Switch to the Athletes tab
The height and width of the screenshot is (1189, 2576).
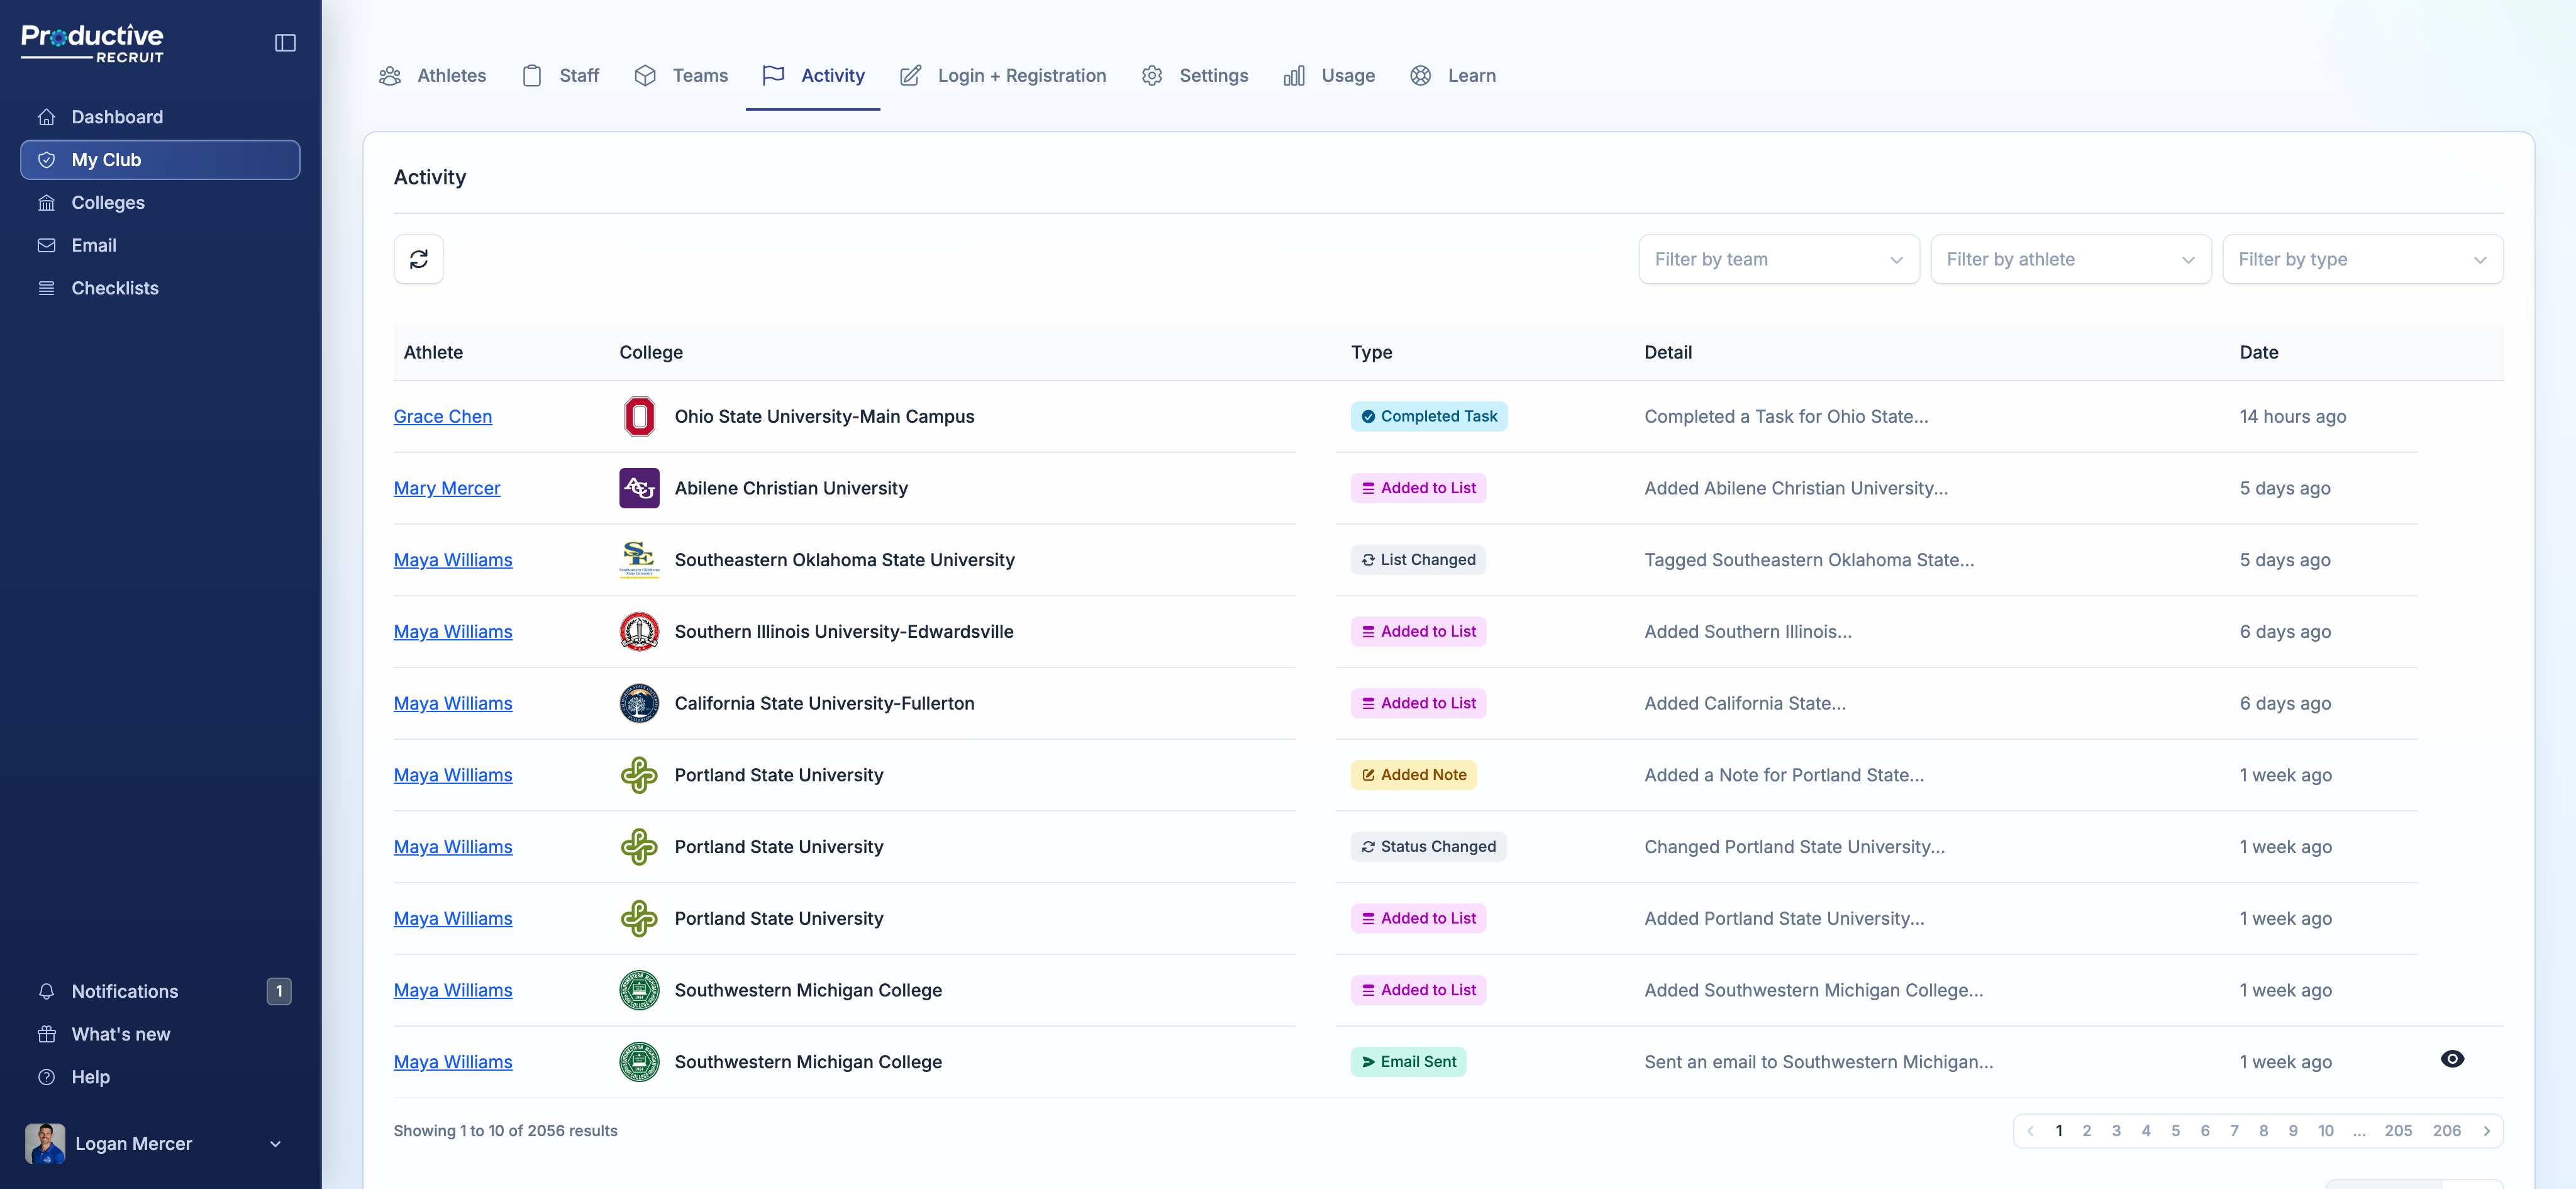click(x=432, y=76)
